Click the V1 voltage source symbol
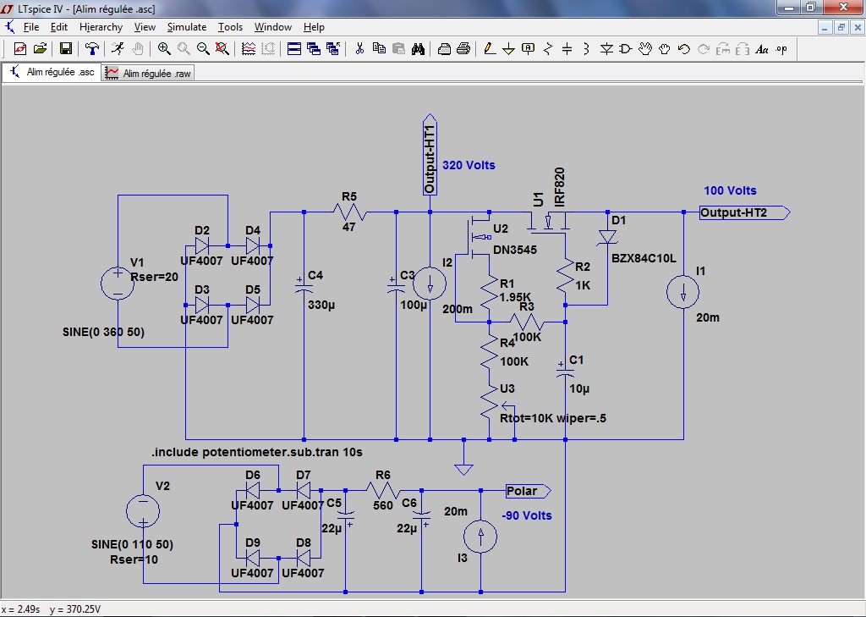 118,284
